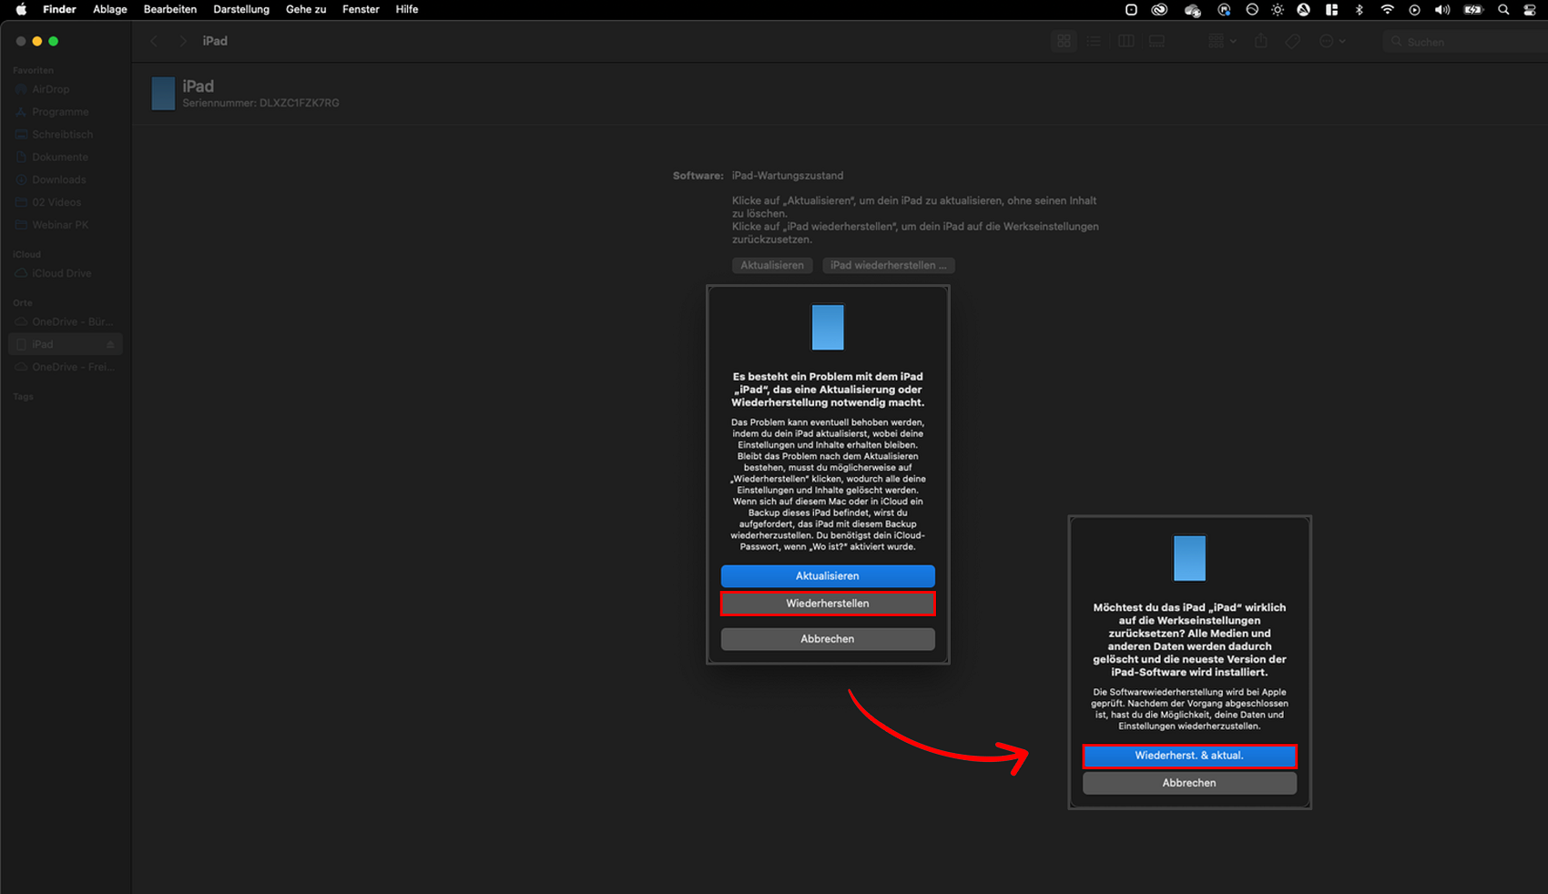The image size is (1548, 894).
Task: Open the more actions ellipsis dropdown
Action: click(1332, 41)
